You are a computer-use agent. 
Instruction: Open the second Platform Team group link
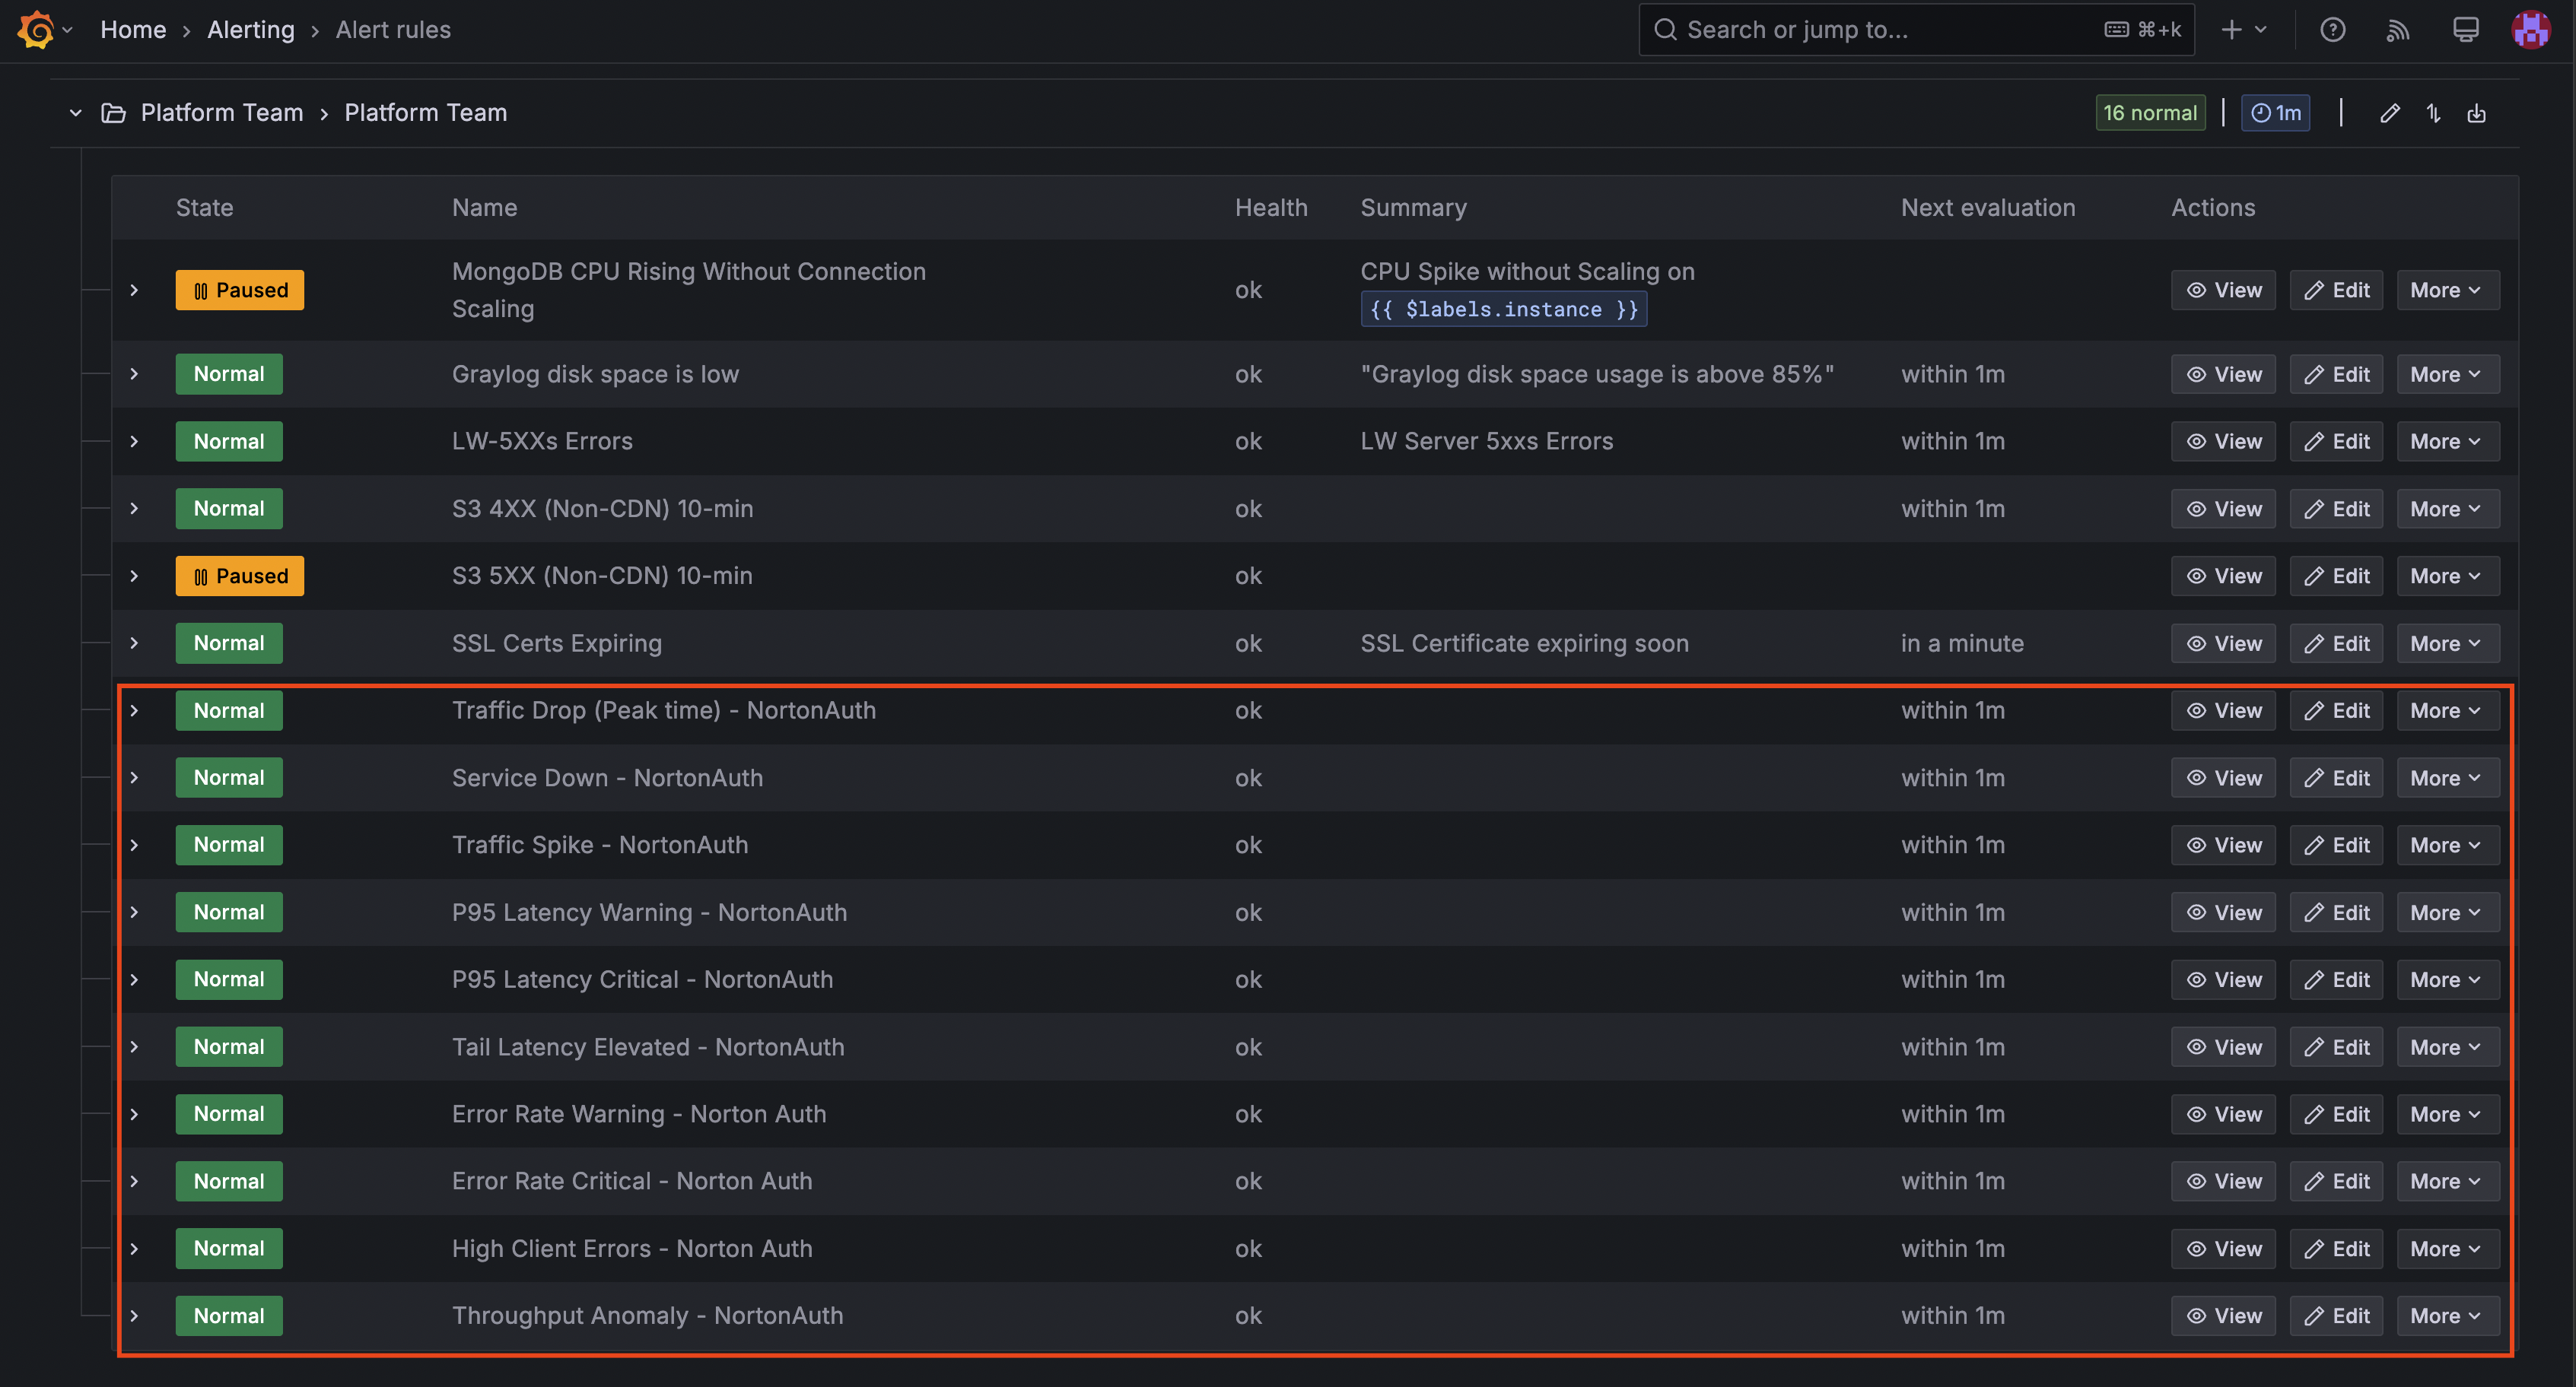pyautogui.click(x=426, y=113)
